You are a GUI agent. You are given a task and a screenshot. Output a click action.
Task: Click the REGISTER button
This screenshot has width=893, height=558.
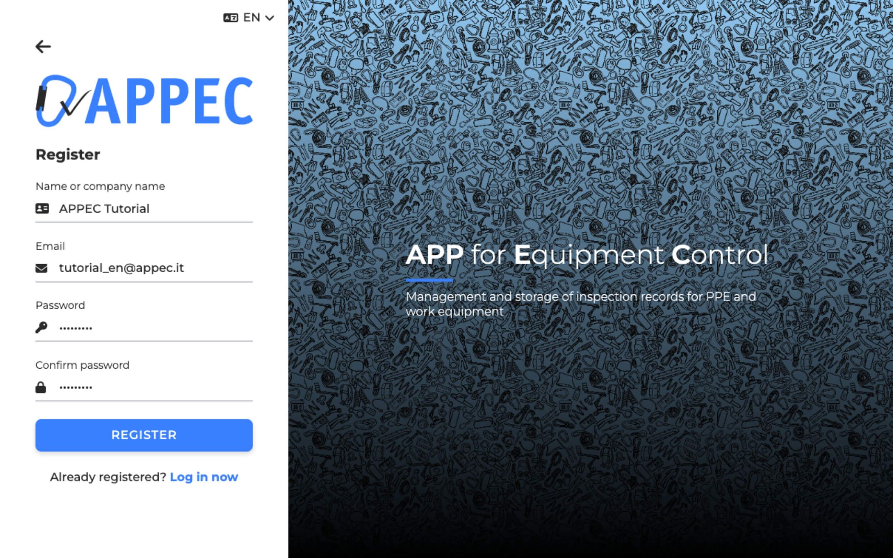pos(144,434)
